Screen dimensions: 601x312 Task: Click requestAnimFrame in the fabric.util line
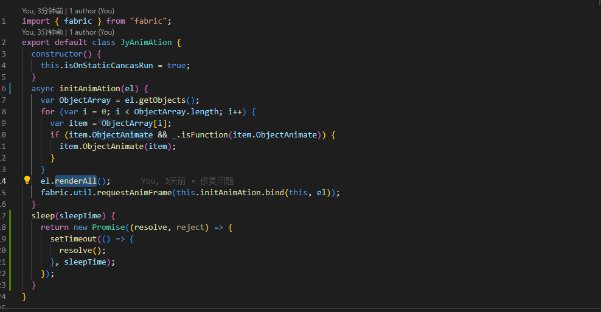[134, 192]
